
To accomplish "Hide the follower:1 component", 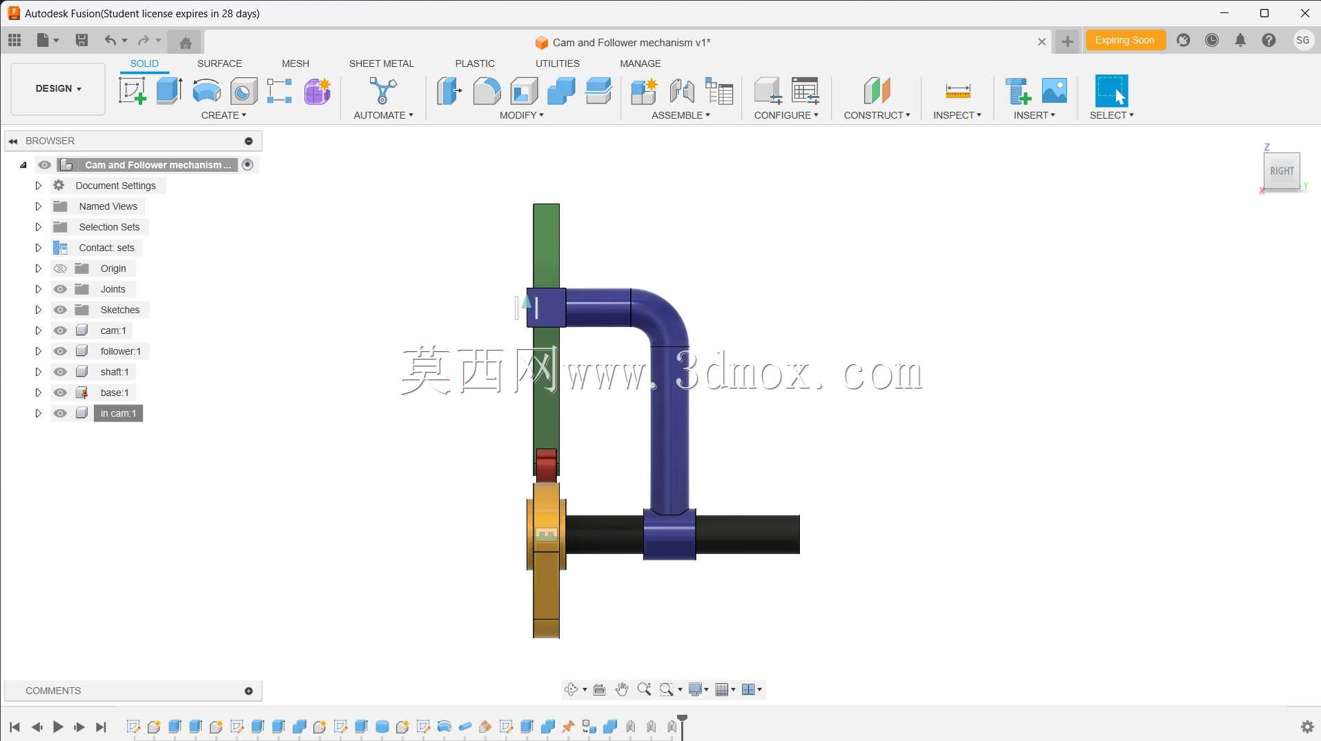I will click(60, 351).
